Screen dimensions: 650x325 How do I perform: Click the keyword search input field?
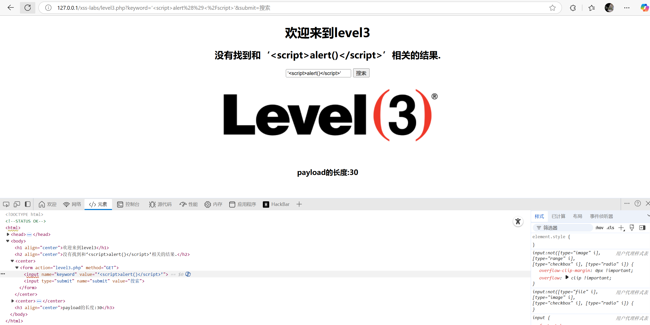point(318,73)
